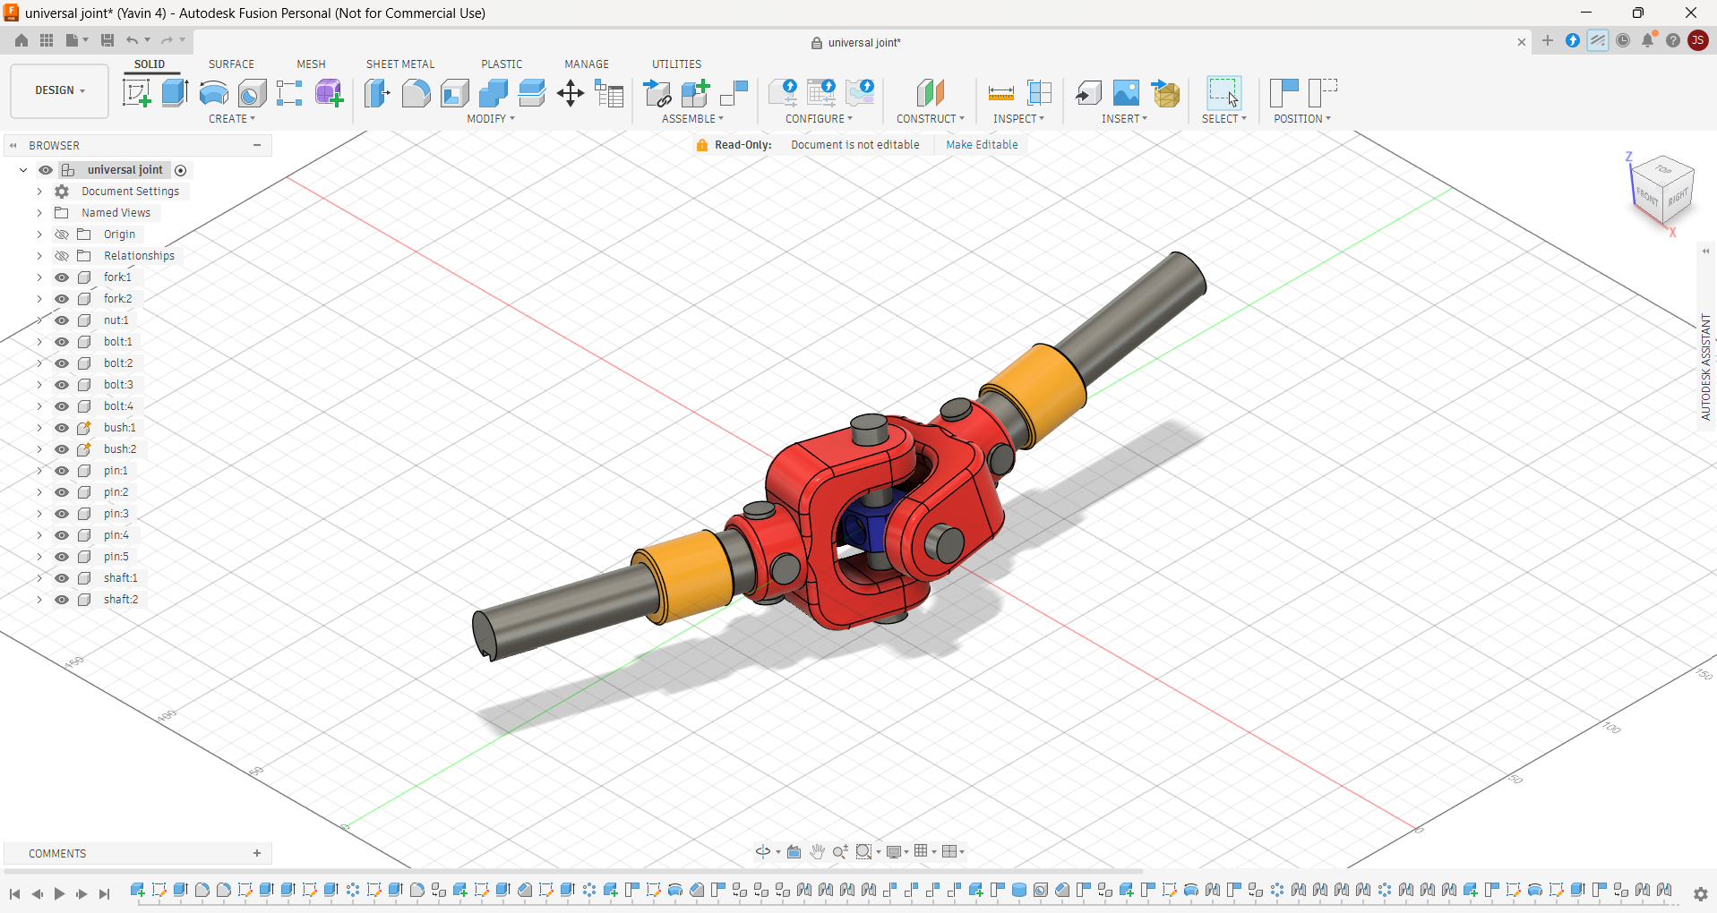Select the Insert Canvas image icon

click(1126, 93)
